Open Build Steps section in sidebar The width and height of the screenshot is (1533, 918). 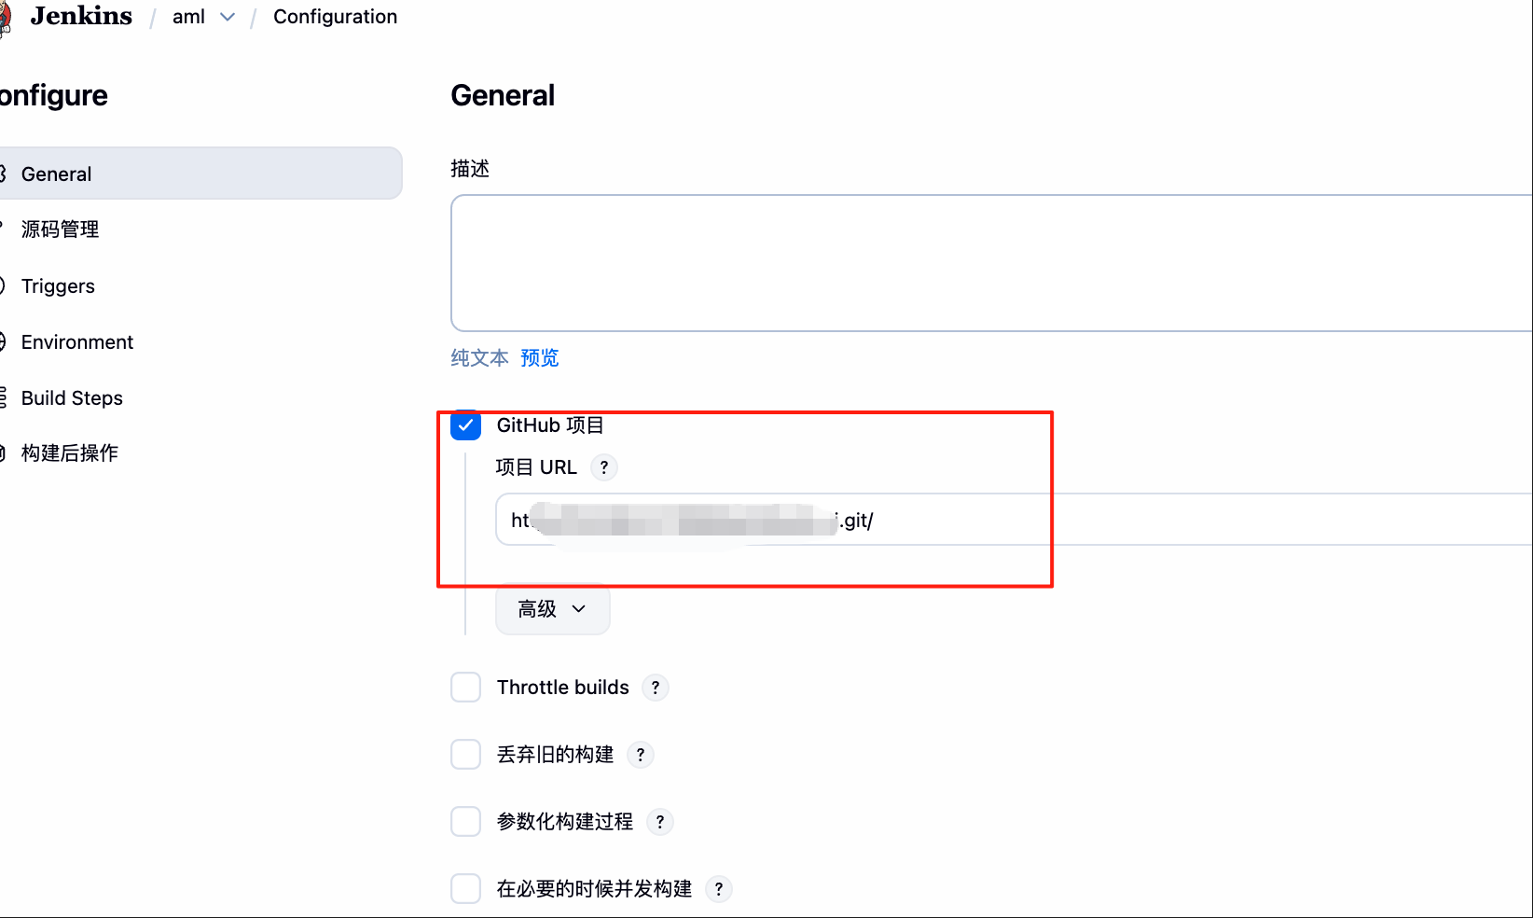click(x=72, y=398)
